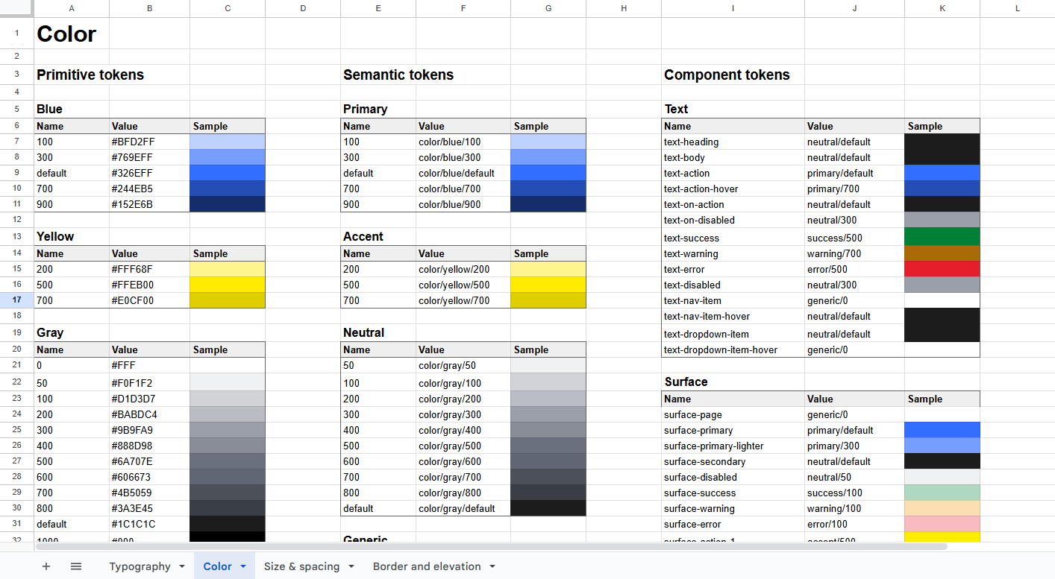
Task: Expand the Typography tab dropdown arrow
Action: pos(182,566)
